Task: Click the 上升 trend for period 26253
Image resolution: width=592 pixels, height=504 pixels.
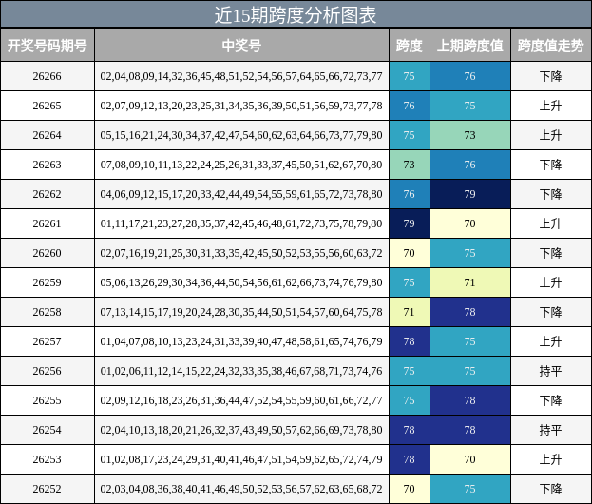Action: [x=550, y=459]
